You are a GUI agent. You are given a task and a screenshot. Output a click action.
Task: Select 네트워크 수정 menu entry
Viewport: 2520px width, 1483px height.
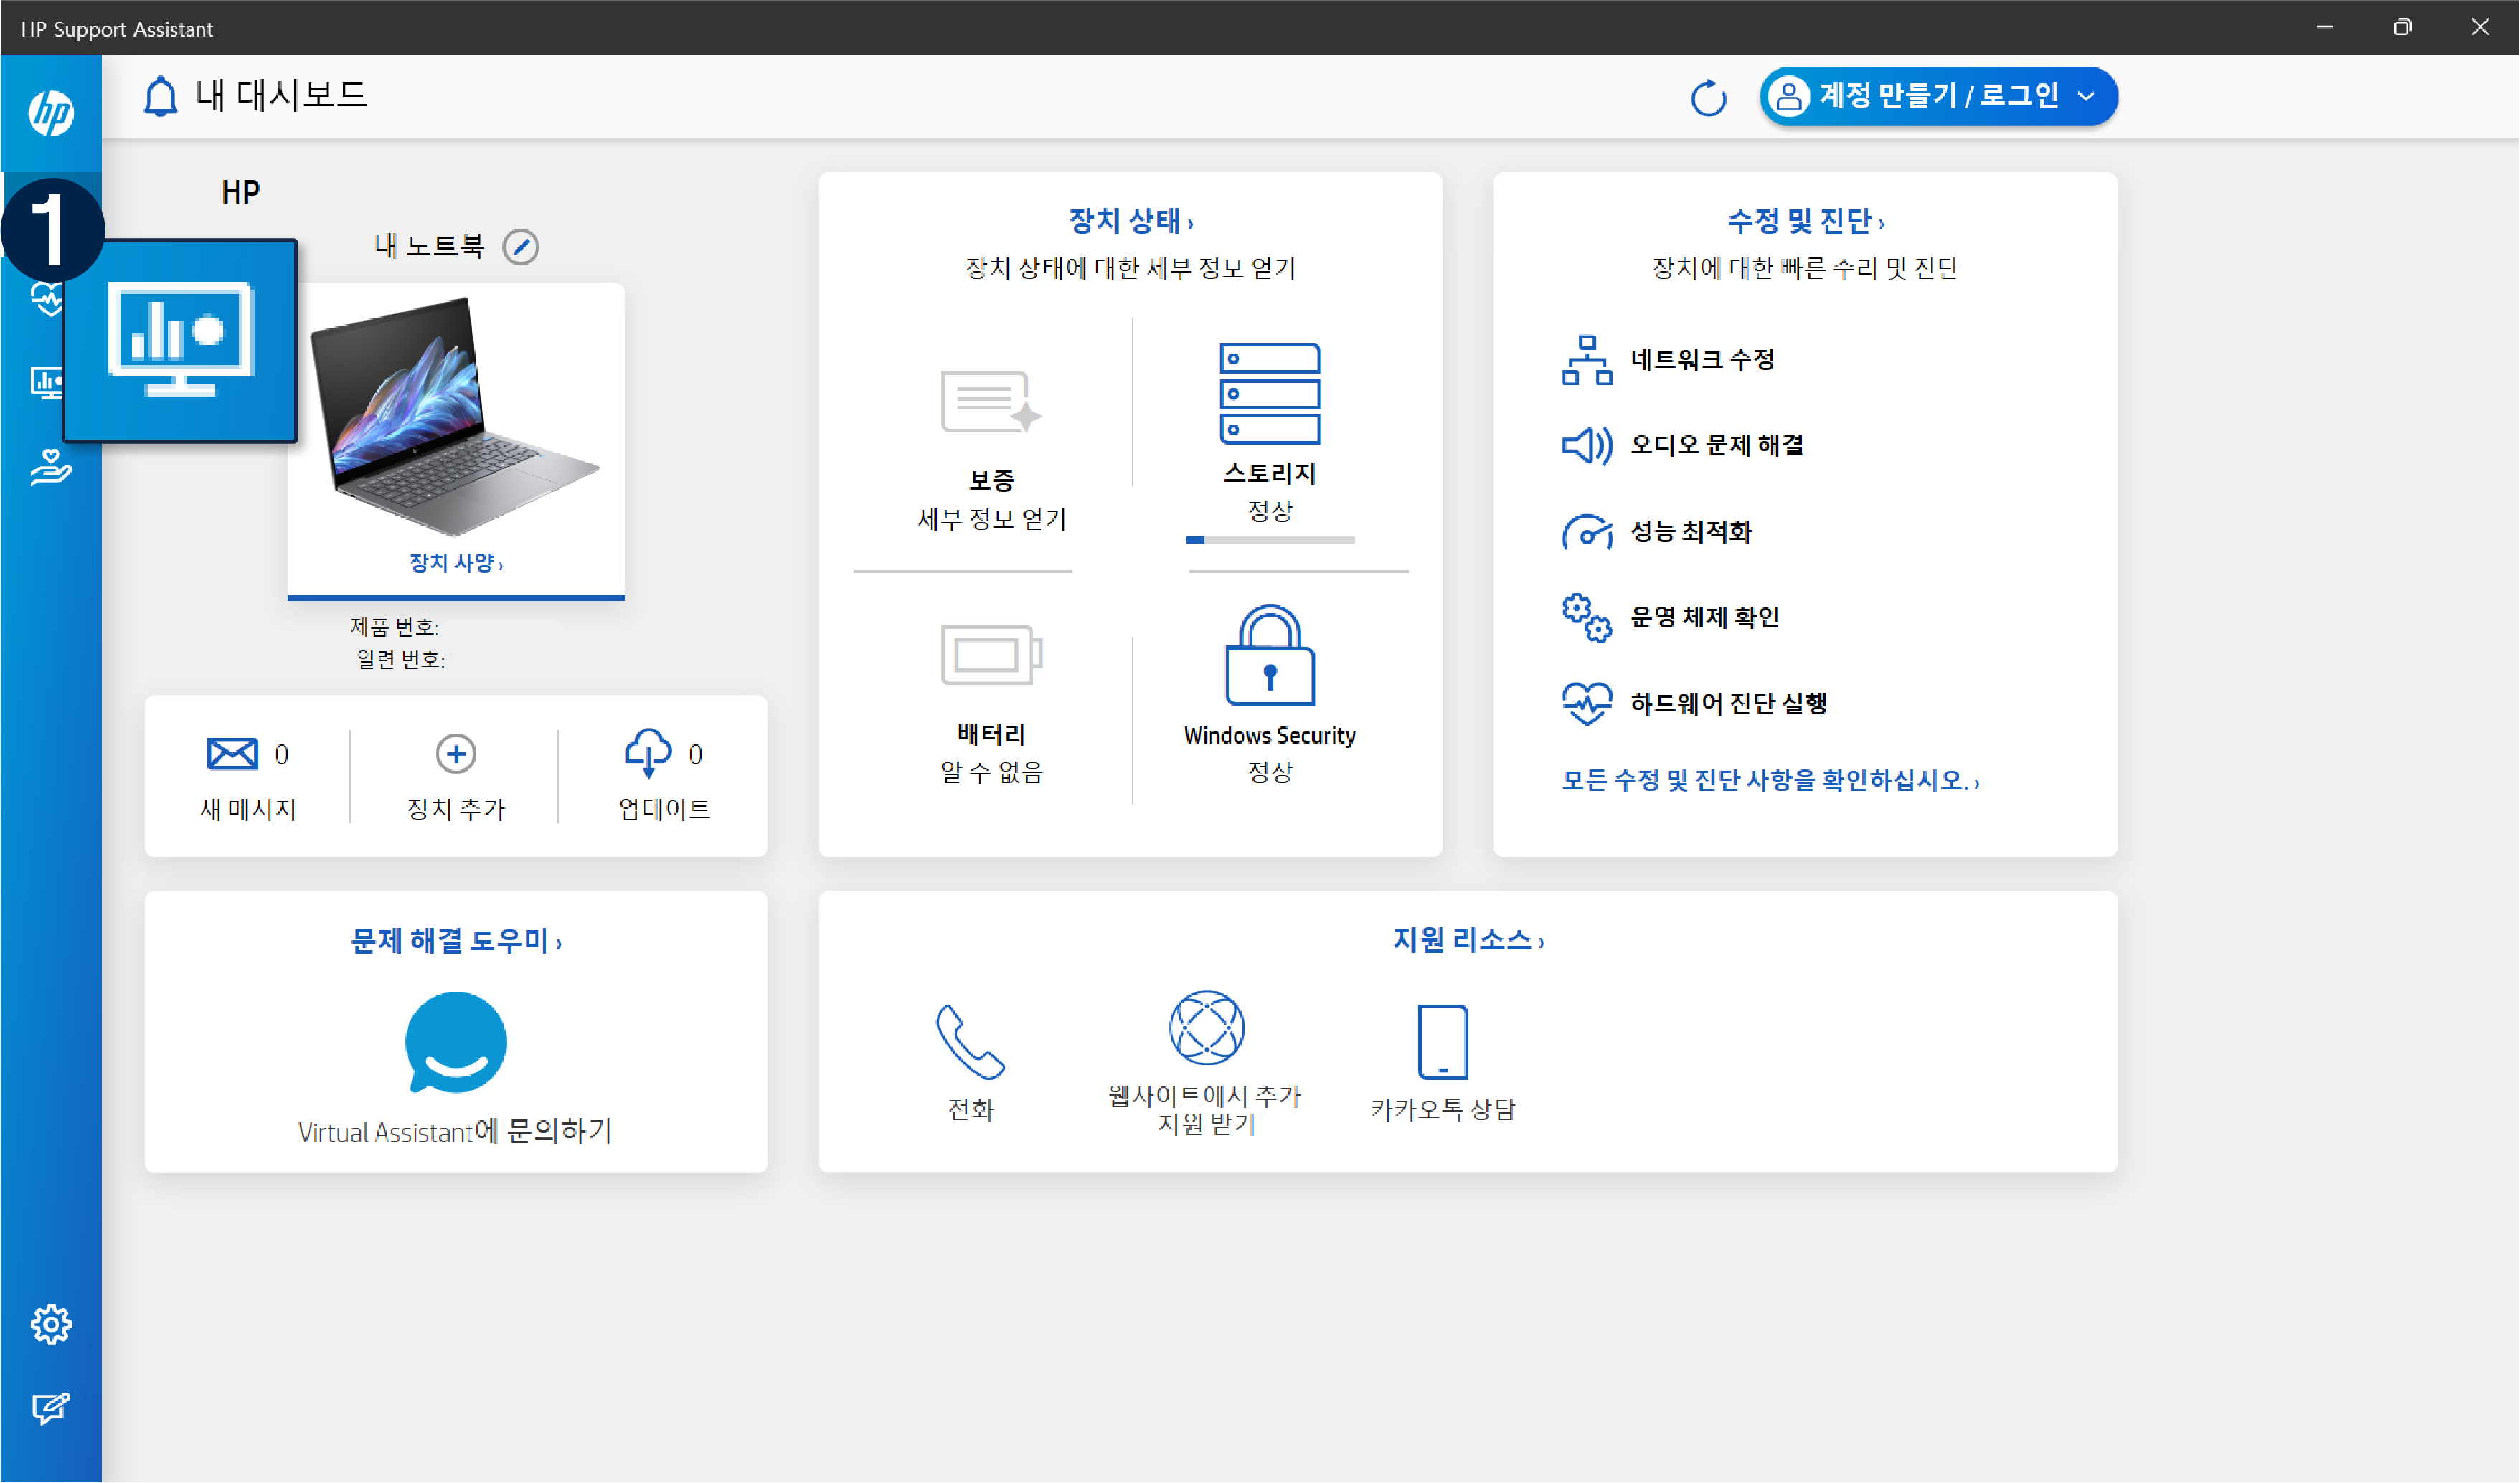click(x=1702, y=359)
